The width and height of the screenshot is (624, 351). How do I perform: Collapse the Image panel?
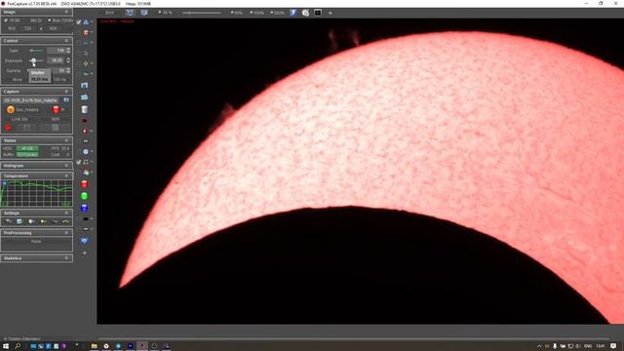(x=66, y=12)
